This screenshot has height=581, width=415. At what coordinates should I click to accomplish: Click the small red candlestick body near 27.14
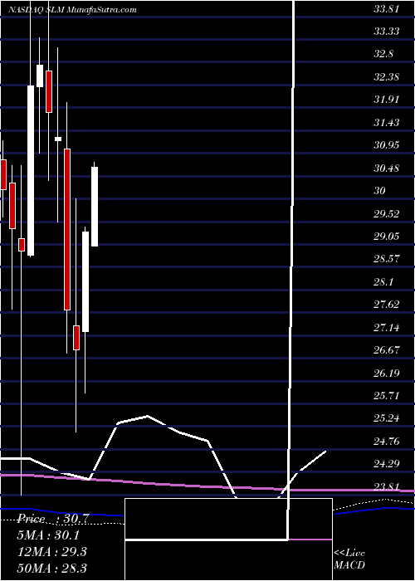(76, 338)
